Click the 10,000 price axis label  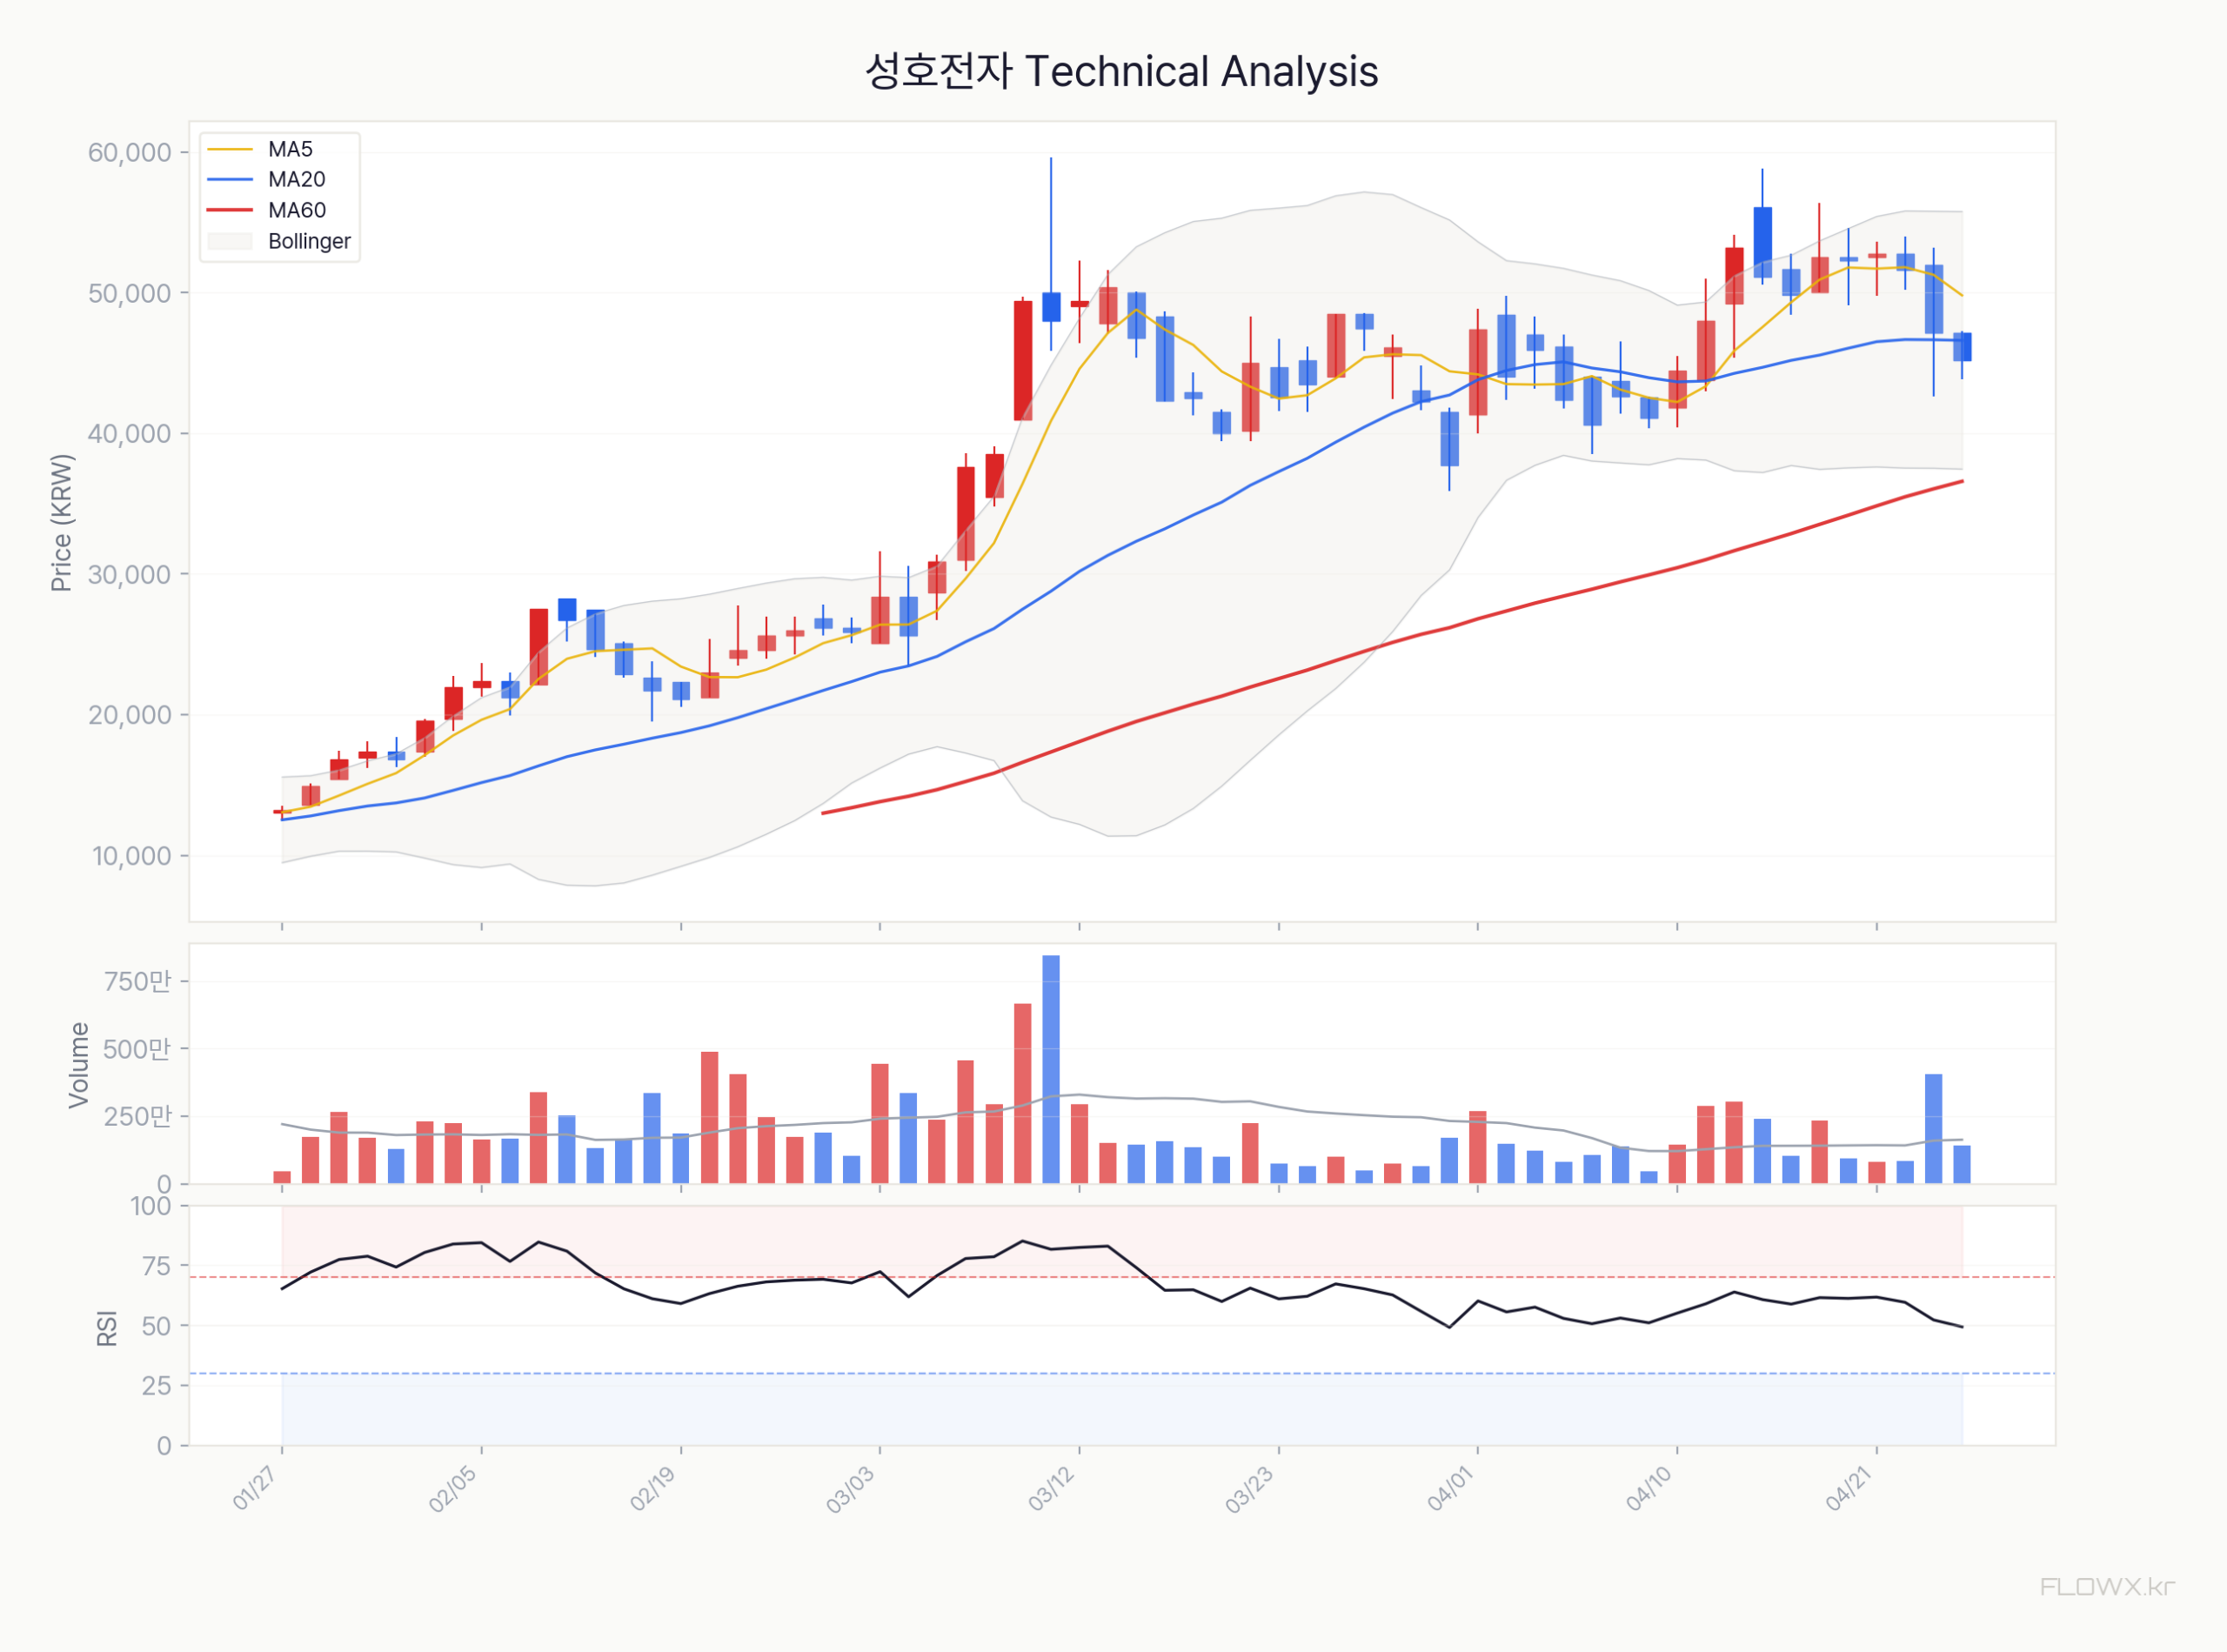tap(132, 856)
